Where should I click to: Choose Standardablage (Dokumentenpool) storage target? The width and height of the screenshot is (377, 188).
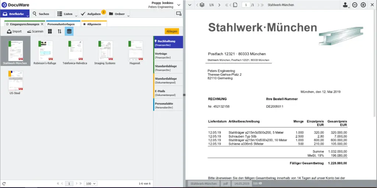[168, 80]
